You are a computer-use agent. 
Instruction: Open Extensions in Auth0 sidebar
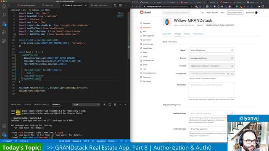click(x=145, y=77)
